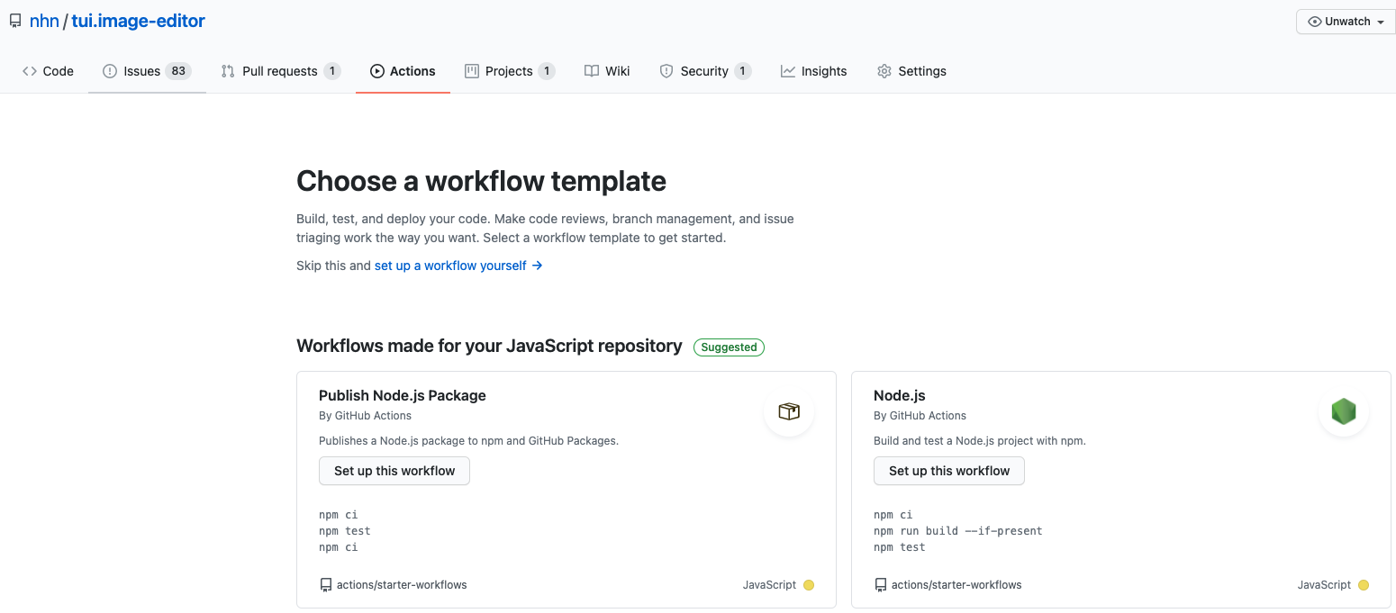Click JavaScript label in Node.js card

[1325, 585]
